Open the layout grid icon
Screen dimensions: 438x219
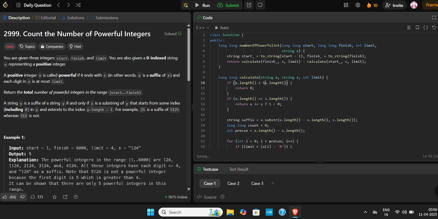pos(346,5)
